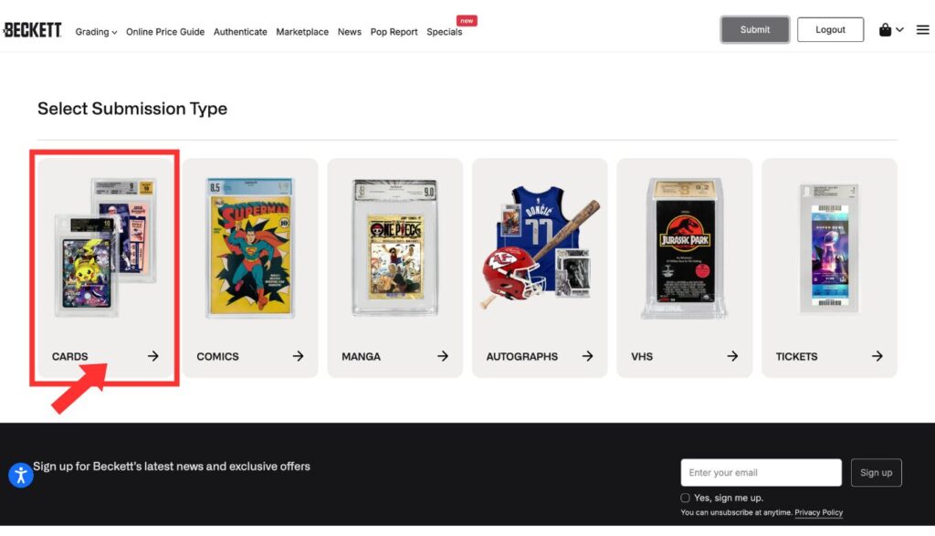This screenshot has height=536, width=935.
Task: Open Online Price Guide menu item
Action: [165, 32]
